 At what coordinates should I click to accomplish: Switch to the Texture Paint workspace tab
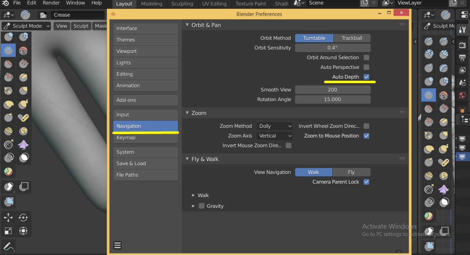point(251,4)
